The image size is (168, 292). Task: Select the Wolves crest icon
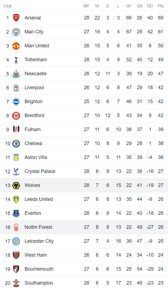pos(16,185)
